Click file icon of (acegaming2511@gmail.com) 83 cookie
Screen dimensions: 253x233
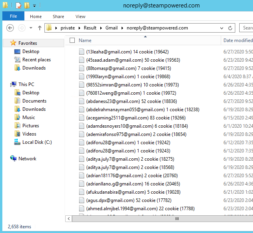[81, 117]
